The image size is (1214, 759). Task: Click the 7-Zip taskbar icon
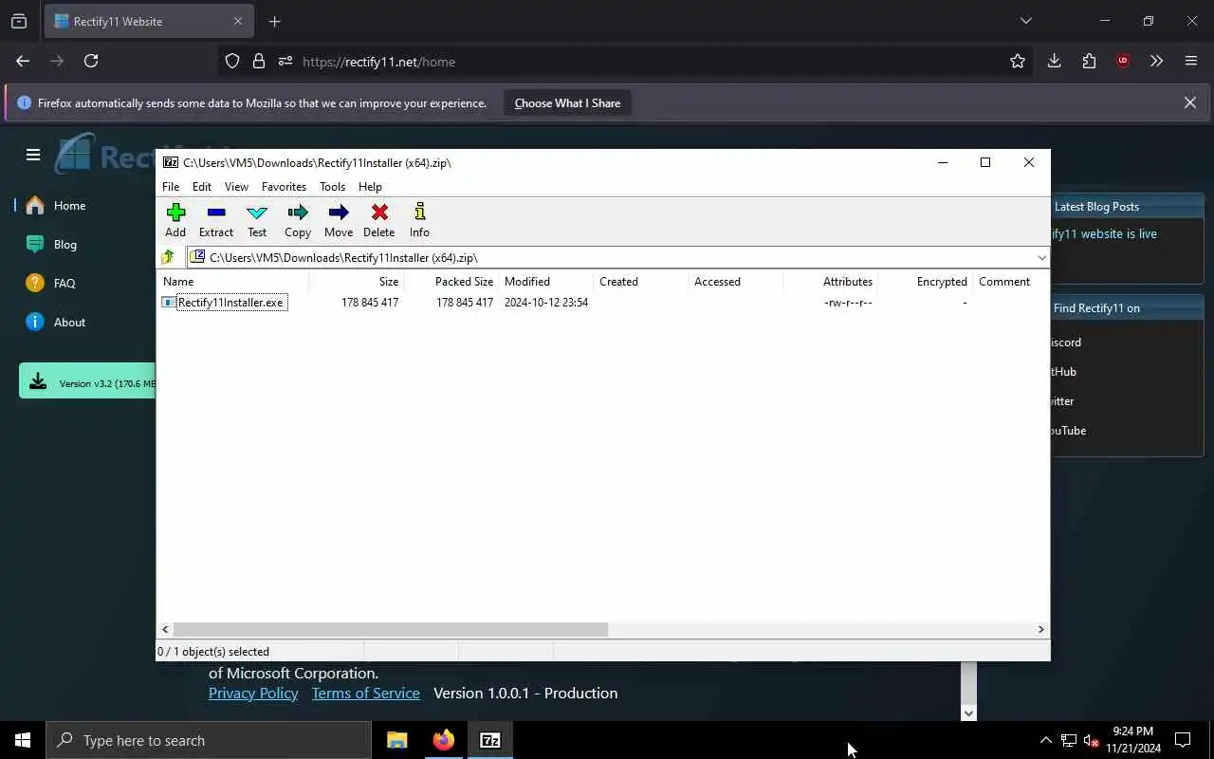[x=489, y=740]
